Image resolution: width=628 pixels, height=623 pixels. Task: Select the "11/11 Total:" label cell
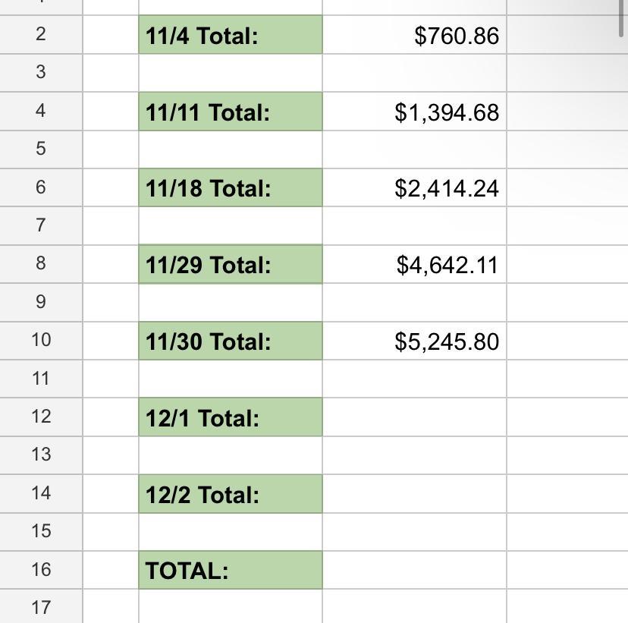(x=230, y=112)
